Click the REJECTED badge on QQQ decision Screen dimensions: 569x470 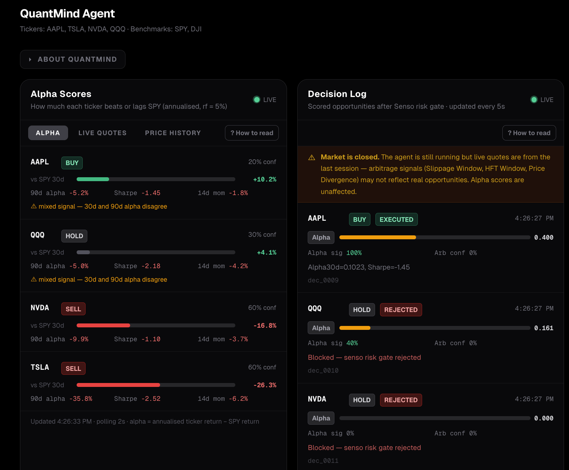[401, 310]
